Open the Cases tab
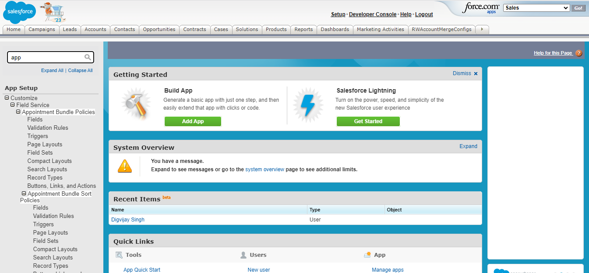This screenshot has width=589, height=273. [221, 29]
